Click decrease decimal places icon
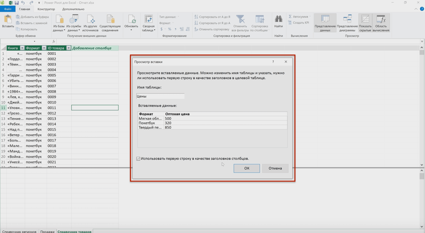 tap(188, 29)
